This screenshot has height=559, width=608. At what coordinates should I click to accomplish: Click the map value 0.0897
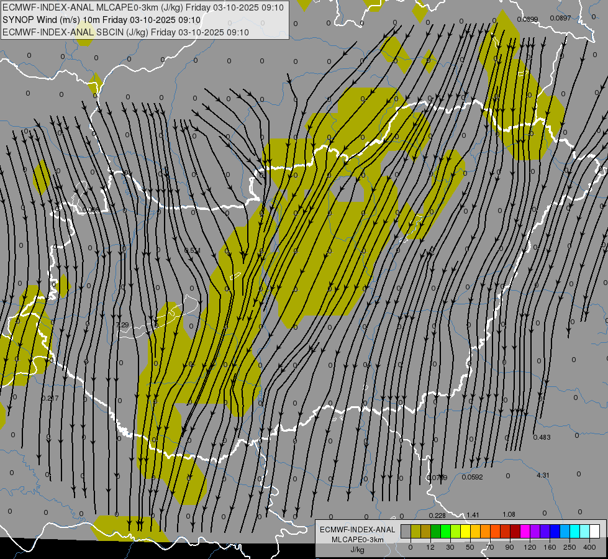(560, 18)
